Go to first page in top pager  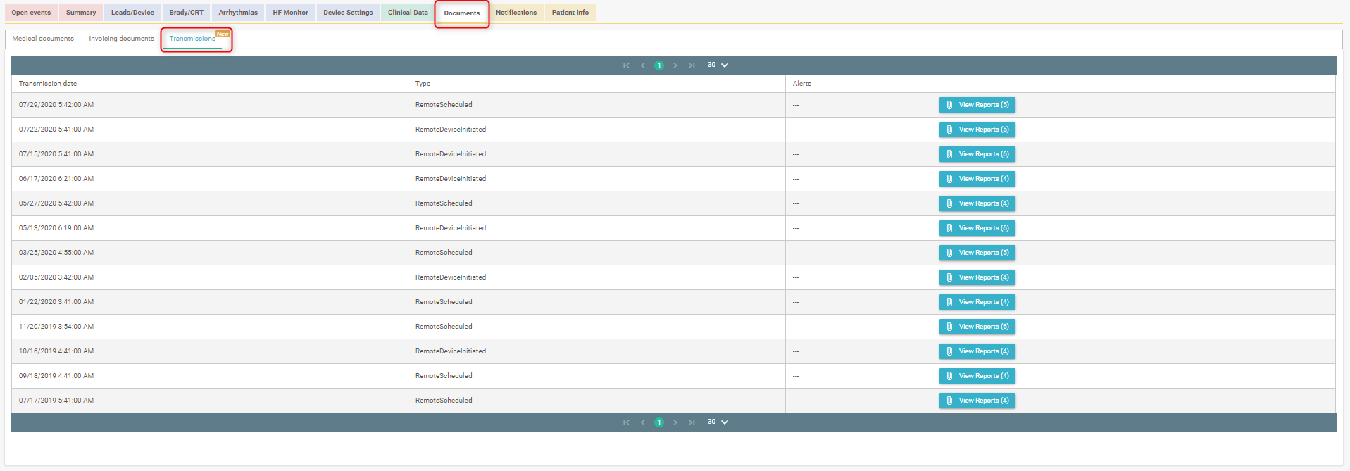click(626, 65)
